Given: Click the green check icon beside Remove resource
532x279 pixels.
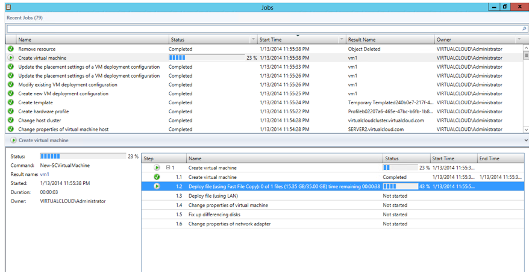Looking at the screenshot, I should click(x=11, y=49).
